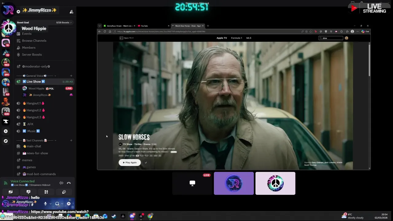
Task: Open the activities launcher icon
Action: pyautogui.click(x=46, y=192)
